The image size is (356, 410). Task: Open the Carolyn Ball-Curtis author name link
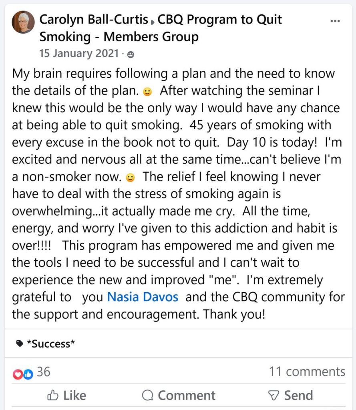pyautogui.click(x=95, y=20)
